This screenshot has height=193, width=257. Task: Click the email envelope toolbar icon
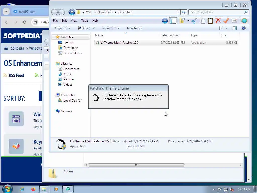pos(234,21)
